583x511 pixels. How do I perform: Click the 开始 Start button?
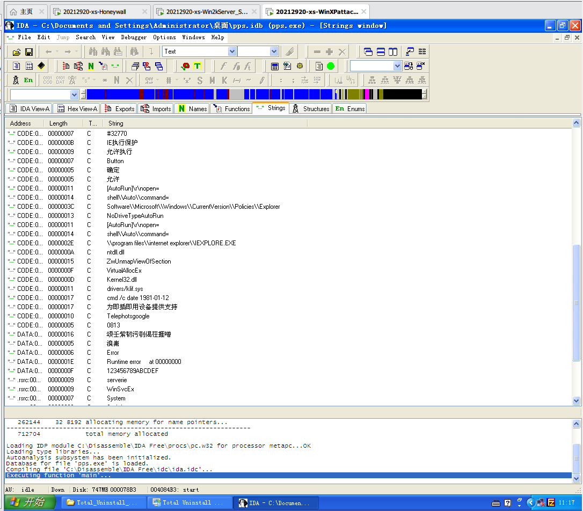30,502
